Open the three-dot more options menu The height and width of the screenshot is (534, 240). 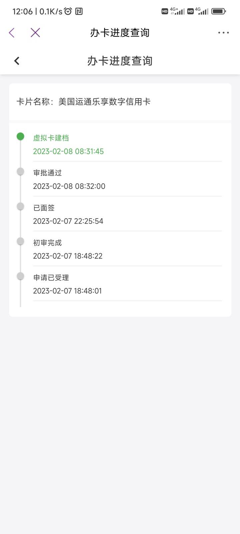pyautogui.click(x=223, y=33)
